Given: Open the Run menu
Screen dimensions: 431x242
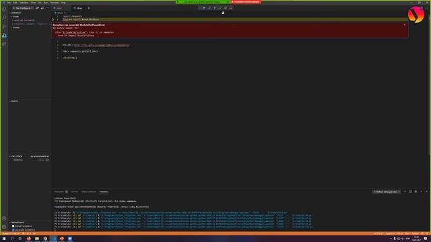Looking at the screenshot, I should point(46,3).
